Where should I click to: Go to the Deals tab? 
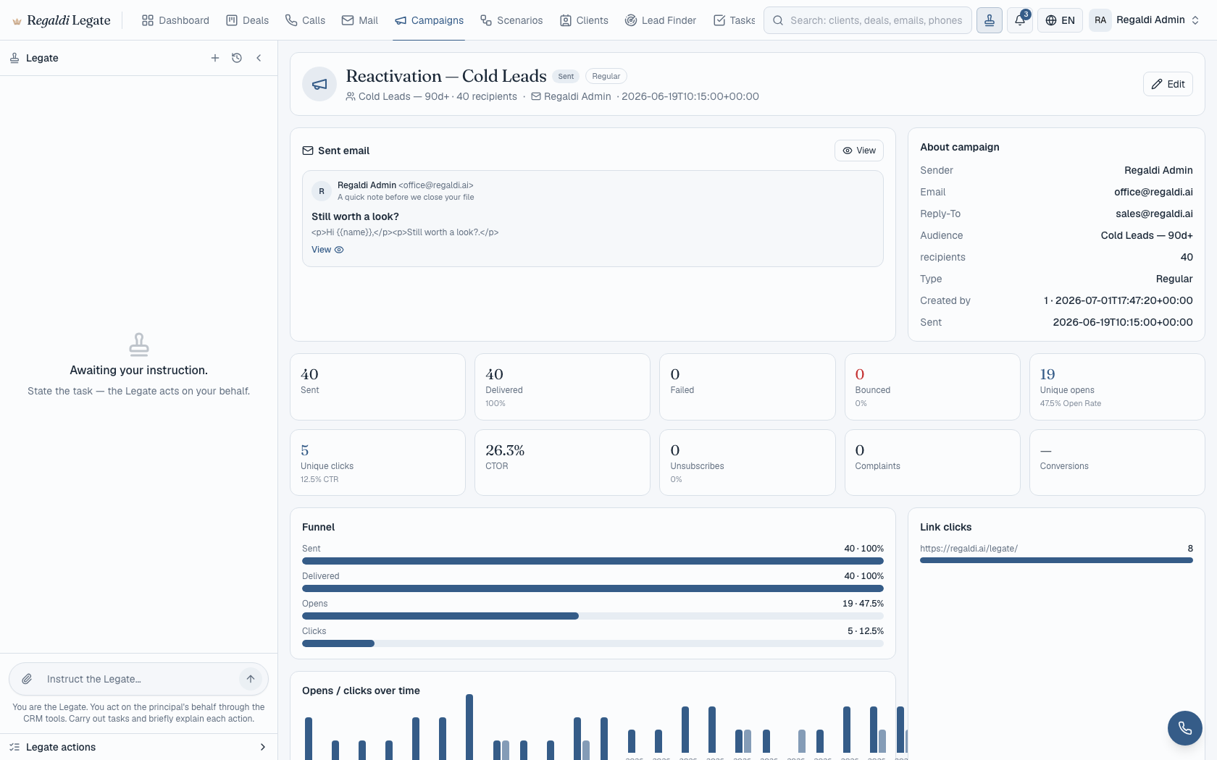(x=248, y=20)
